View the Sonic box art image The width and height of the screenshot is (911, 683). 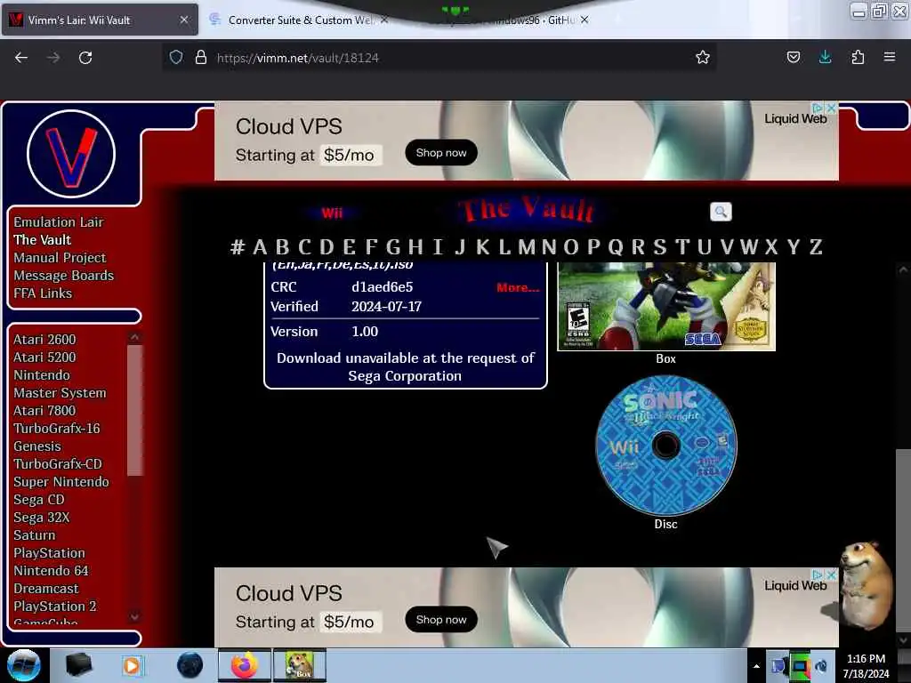(x=666, y=306)
